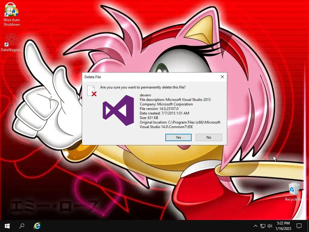Launch Internet Explorer from taskbar
The height and width of the screenshot is (232, 309).
[37, 226]
